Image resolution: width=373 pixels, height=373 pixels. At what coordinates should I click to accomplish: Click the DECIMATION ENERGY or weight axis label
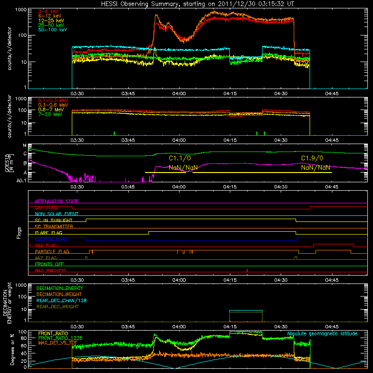(x=7, y=303)
